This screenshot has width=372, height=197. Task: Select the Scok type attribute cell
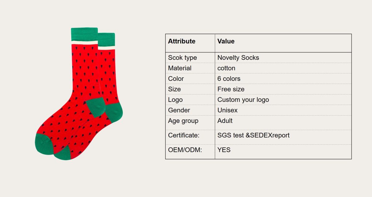coord(182,58)
